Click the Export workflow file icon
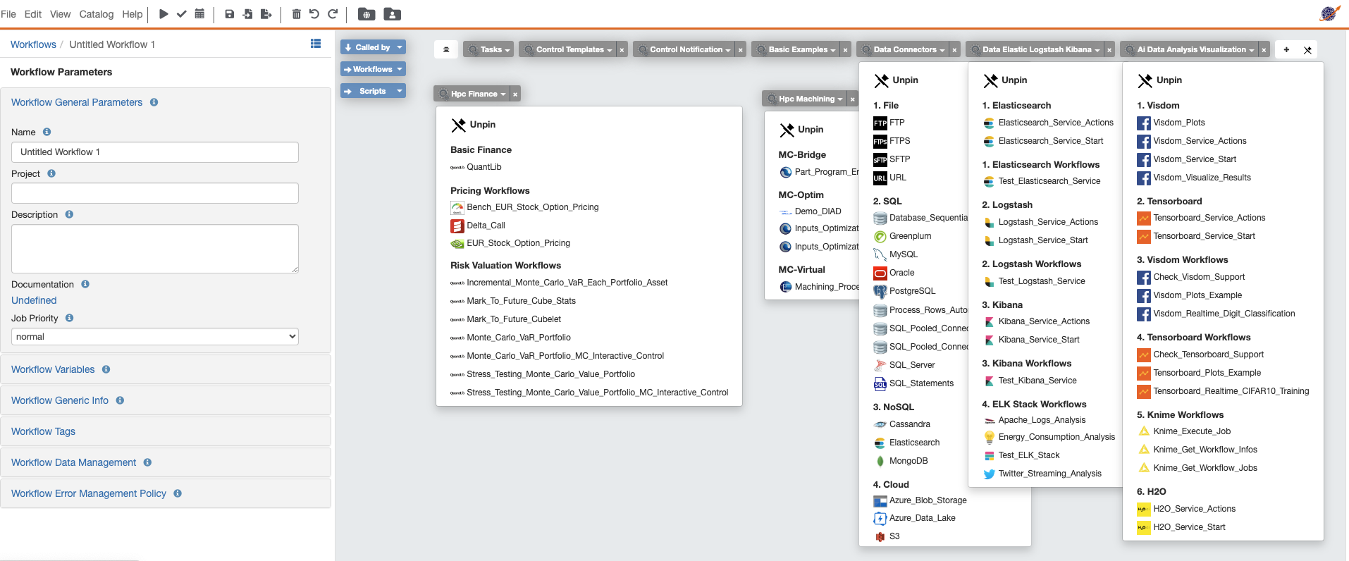 point(266,14)
